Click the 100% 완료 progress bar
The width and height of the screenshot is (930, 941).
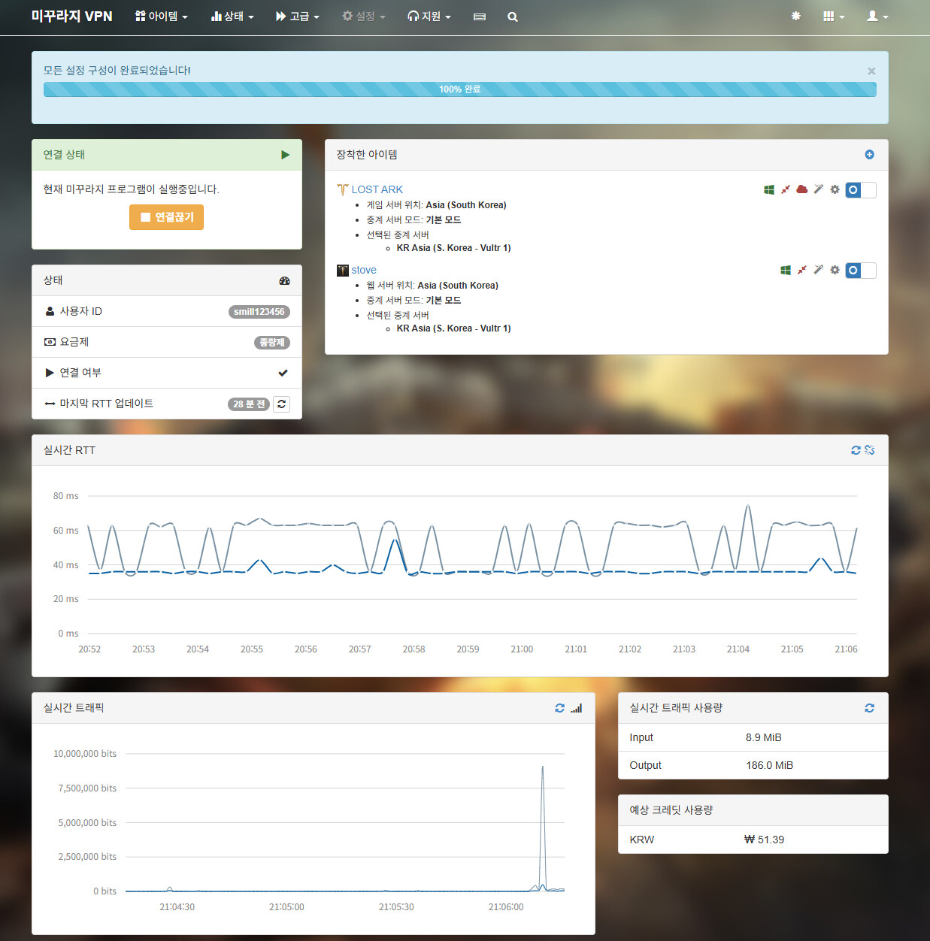pos(459,89)
